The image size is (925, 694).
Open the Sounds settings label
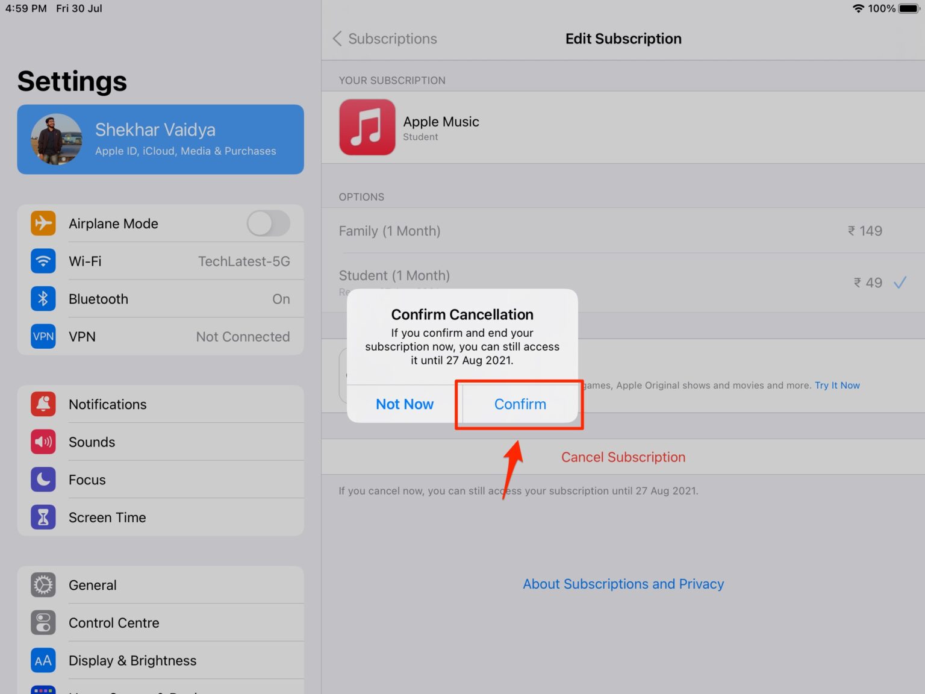[92, 442]
